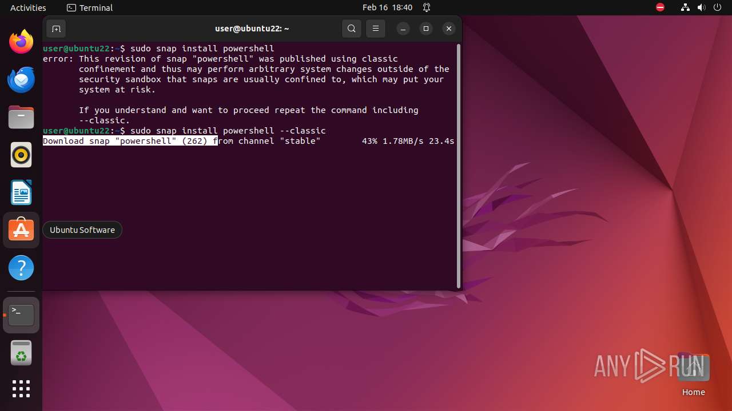
Task: Click the power icon in top bar
Action: 718,7
